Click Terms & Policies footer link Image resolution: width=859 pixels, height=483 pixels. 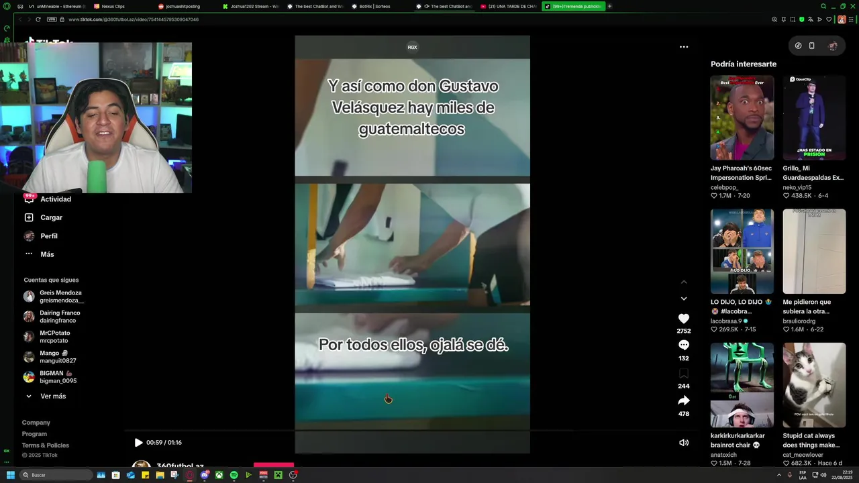pos(46,445)
